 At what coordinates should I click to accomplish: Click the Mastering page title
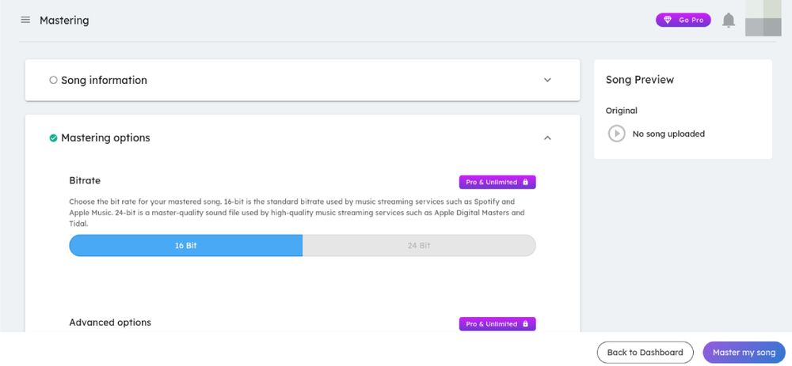coord(64,21)
